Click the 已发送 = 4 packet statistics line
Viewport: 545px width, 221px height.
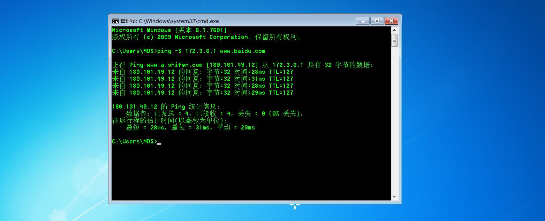pos(215,113)
